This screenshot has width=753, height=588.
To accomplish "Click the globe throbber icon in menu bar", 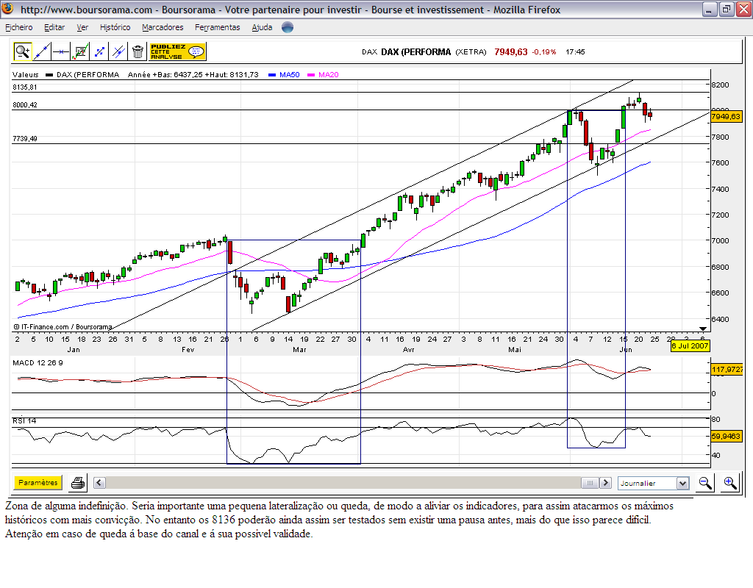I will (x=288, y=27).
